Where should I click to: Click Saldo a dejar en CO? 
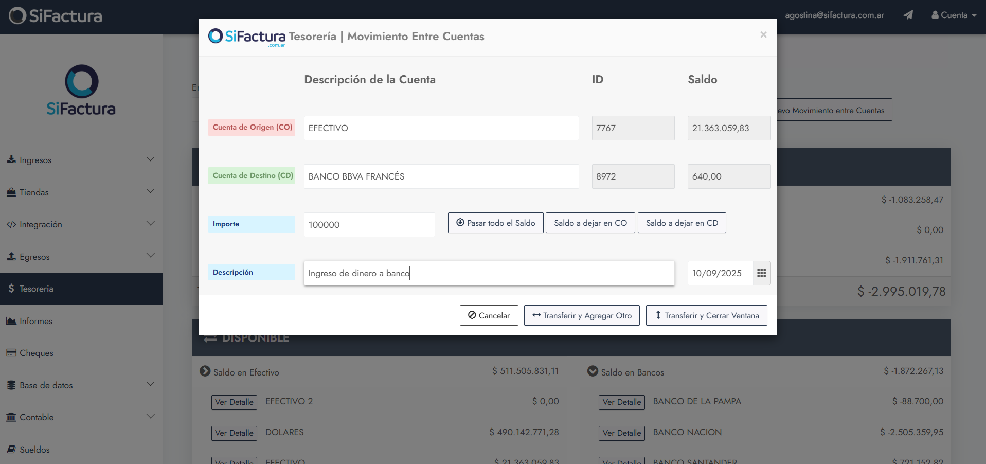590,223
